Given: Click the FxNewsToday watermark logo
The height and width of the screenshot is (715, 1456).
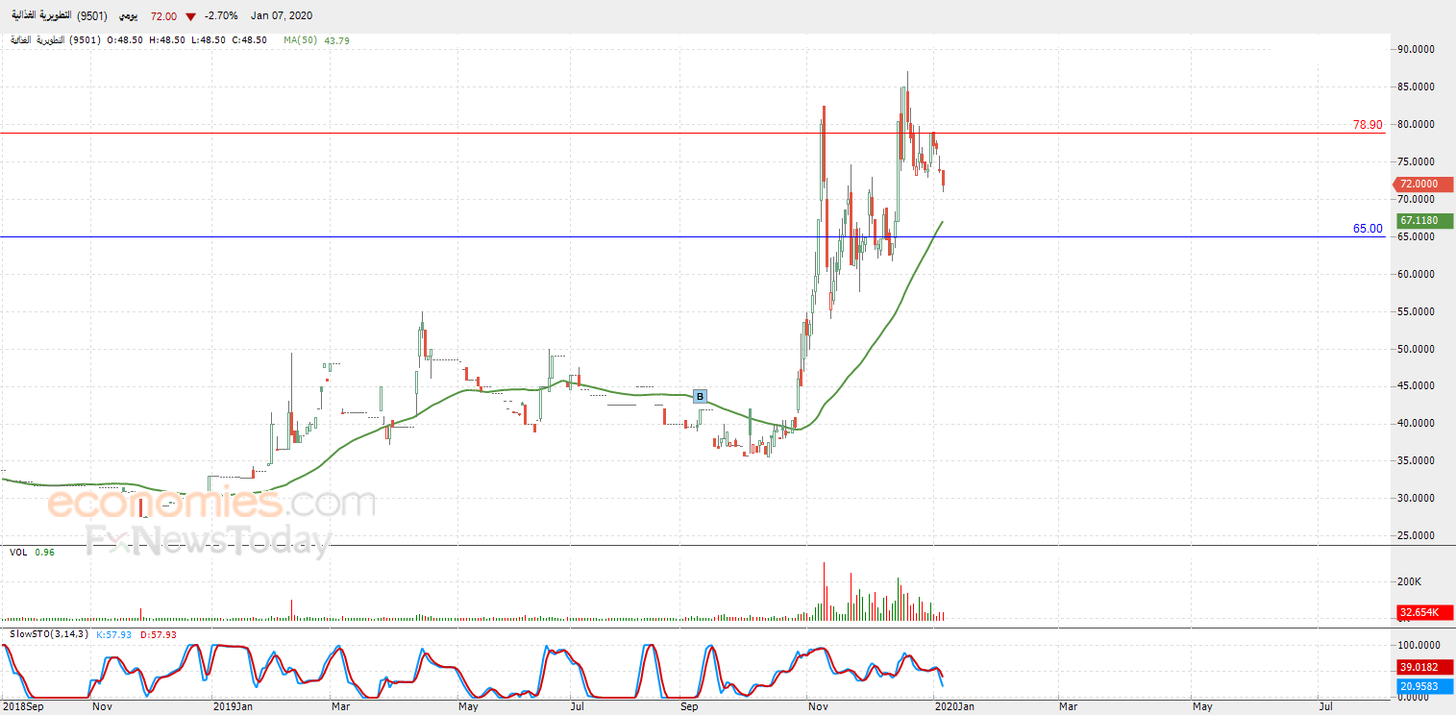Looking at the screenshot, I should click(x=209, y=541).
